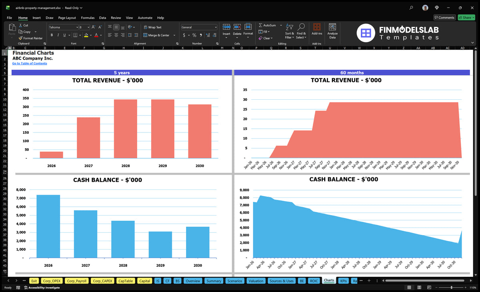480x292 pixels.
Task: Switch to the Formulas ribbon tab
Action: tap(88, 18)
